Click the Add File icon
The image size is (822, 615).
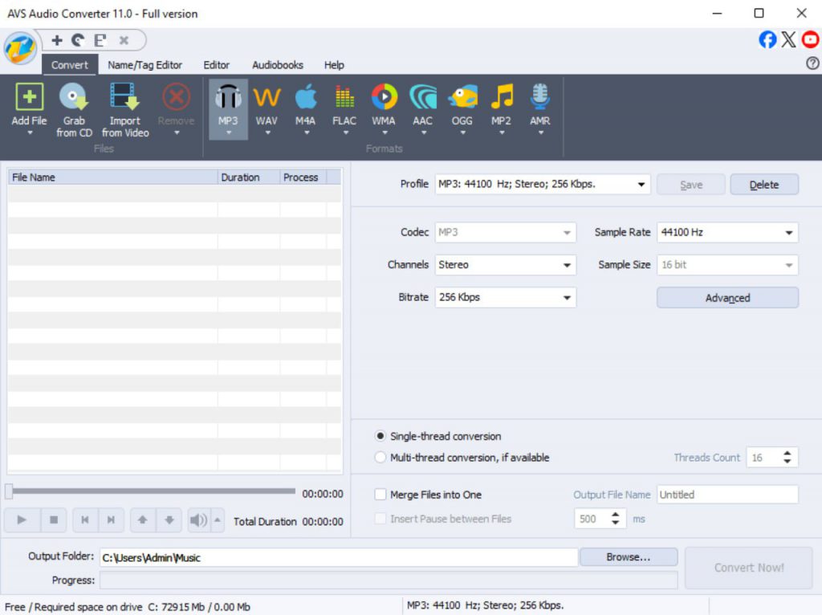[x=29, y=99]
